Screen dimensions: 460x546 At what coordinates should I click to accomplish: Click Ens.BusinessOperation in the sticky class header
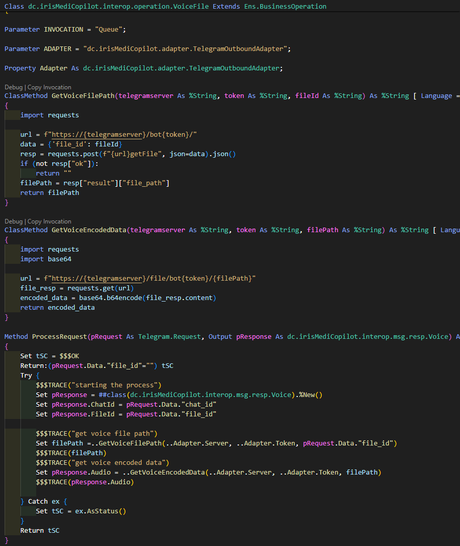click(285, 6)
